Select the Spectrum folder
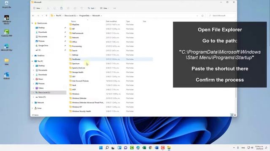This screenshot has height=151, width=270. click(x=76, y=63)
